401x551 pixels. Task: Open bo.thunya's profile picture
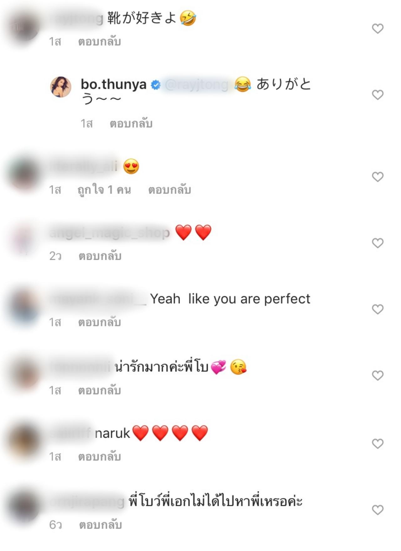[x=61, y=87]
